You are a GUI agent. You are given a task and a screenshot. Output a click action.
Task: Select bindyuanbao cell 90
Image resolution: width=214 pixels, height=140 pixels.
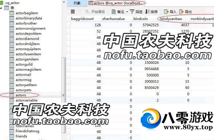tap(175, 88)
